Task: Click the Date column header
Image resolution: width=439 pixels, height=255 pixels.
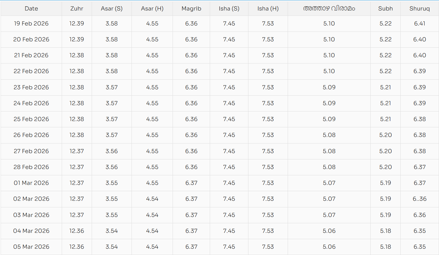Action: [31, 9]
